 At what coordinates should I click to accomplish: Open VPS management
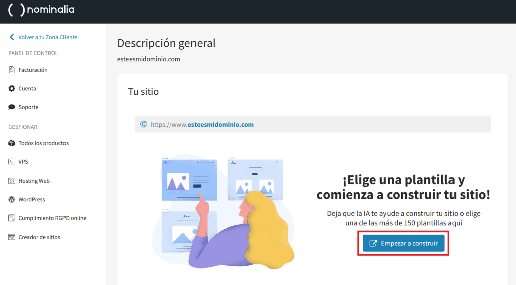pos(23,162)
